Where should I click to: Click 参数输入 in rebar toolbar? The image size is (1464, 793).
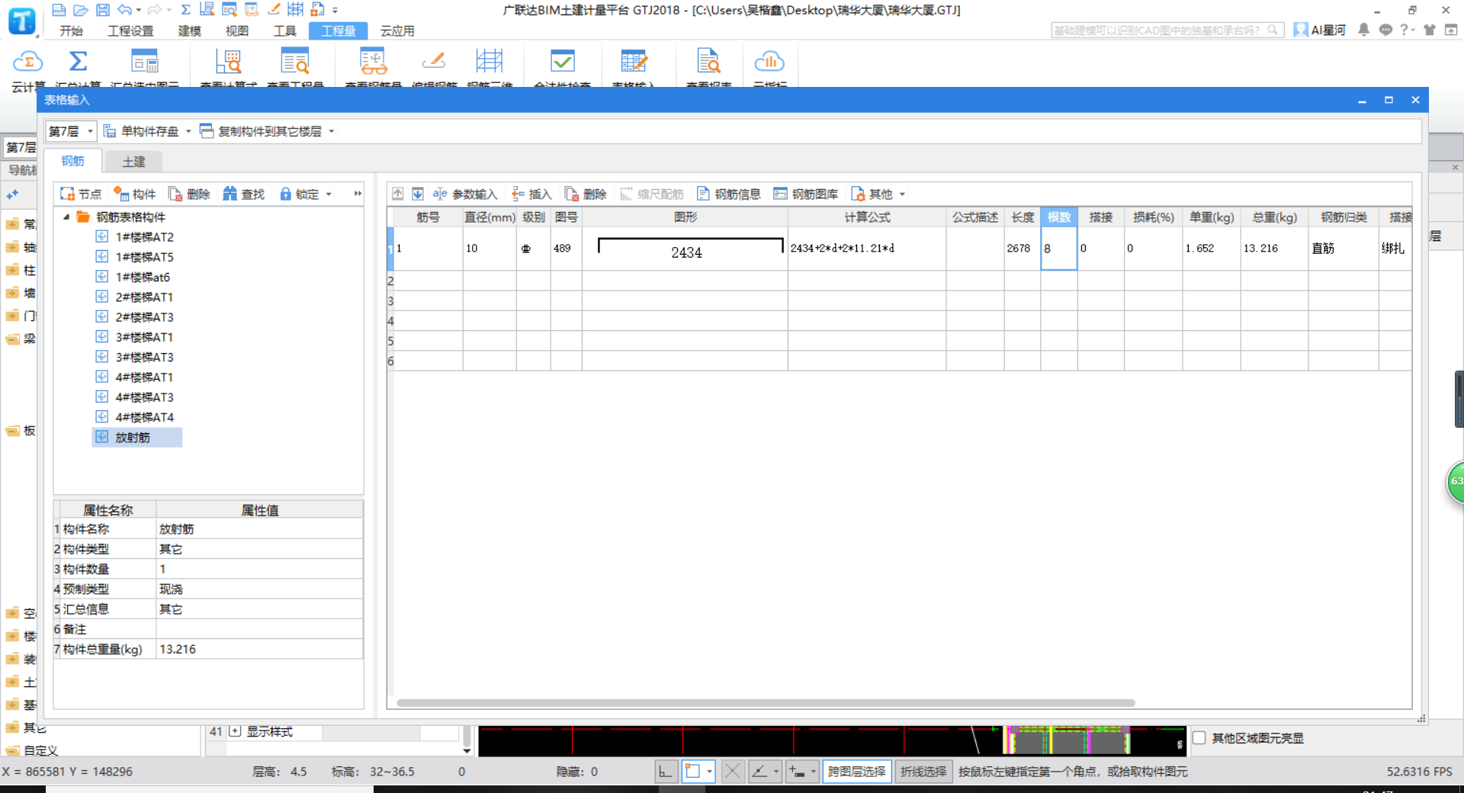click(x=465, y=194)
